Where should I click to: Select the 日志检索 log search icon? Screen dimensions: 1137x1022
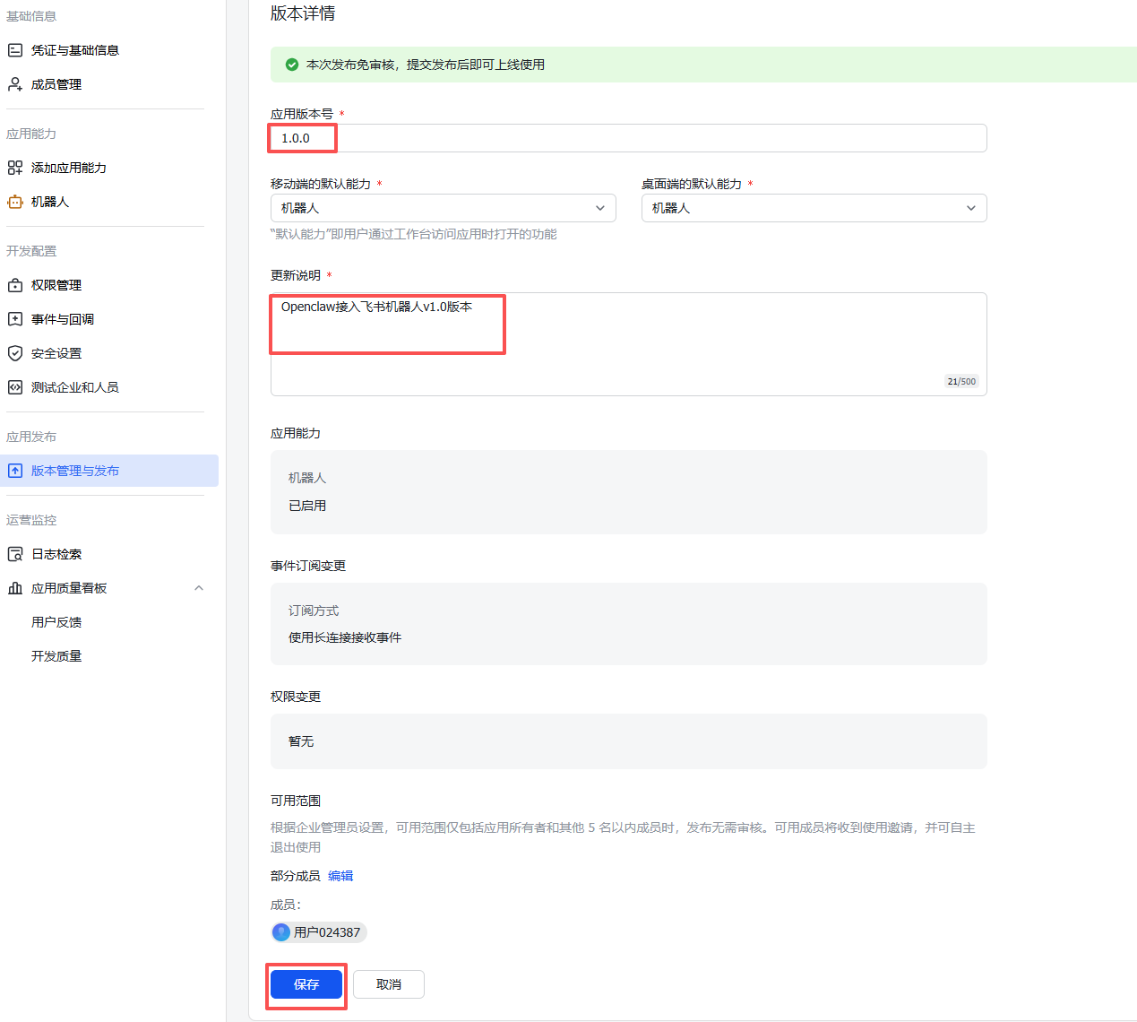coord(14,553)
